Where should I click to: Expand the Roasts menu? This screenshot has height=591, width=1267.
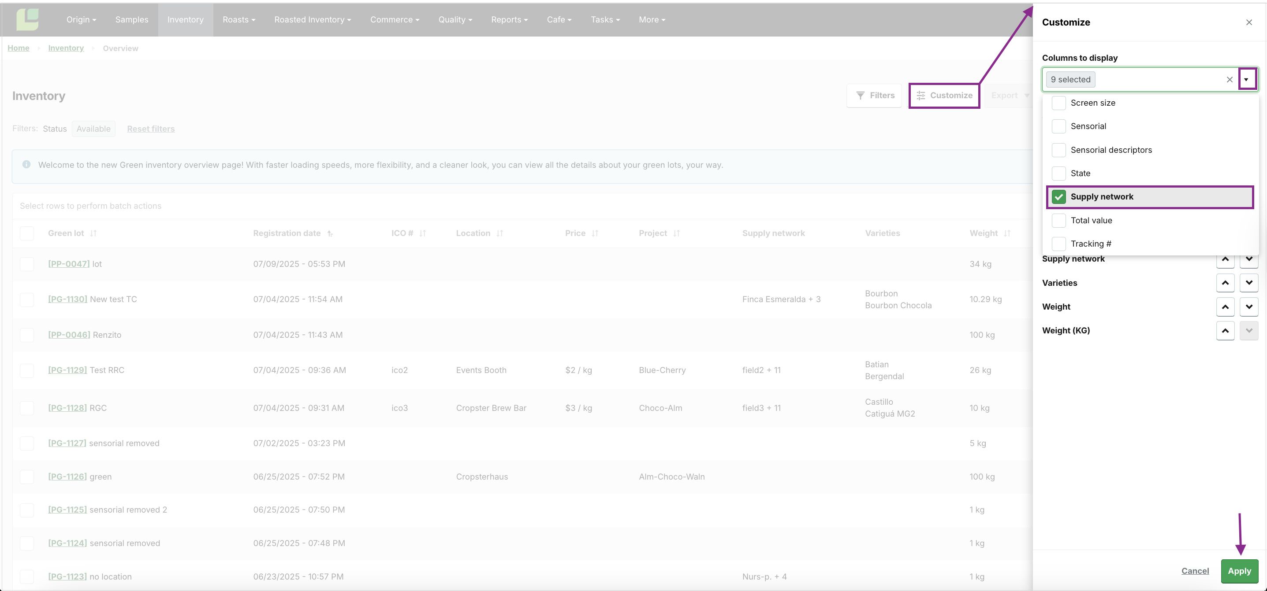point(238,20)
